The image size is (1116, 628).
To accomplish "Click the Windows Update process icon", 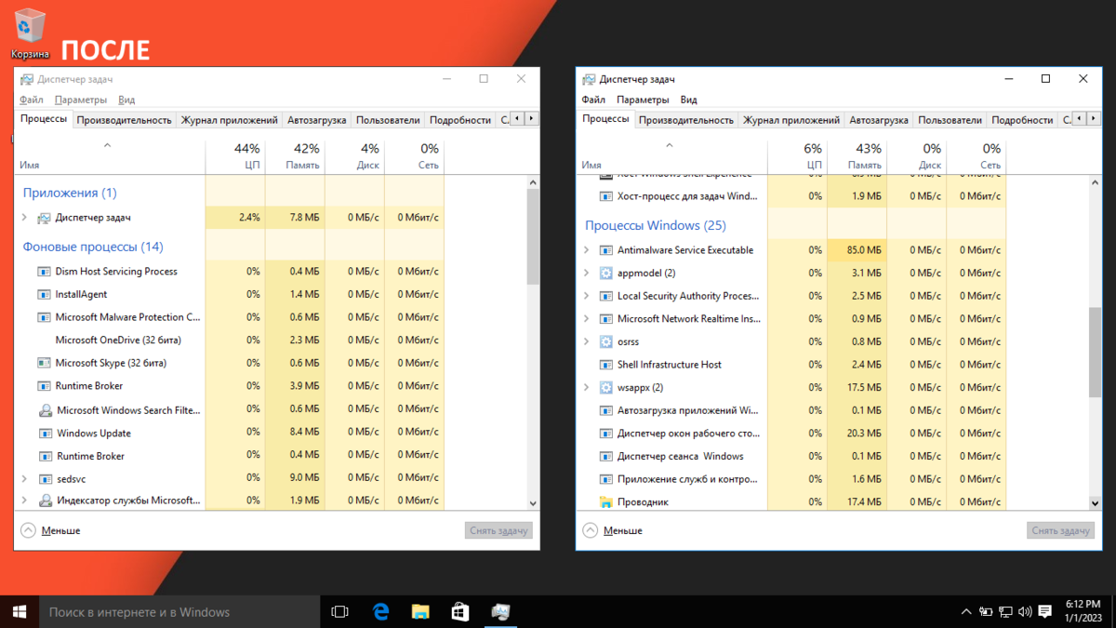I will pos(45,434).
